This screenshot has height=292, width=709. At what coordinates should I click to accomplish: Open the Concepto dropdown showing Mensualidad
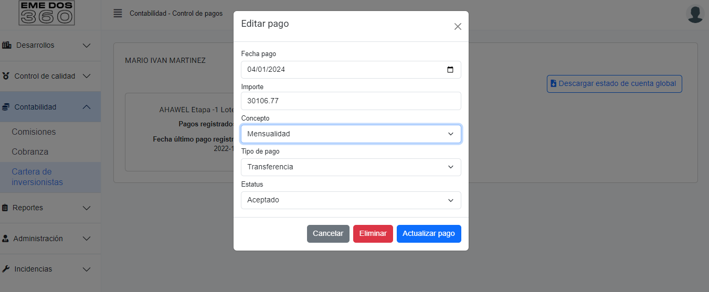point(351,134)
